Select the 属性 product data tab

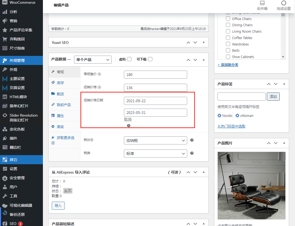64,116
